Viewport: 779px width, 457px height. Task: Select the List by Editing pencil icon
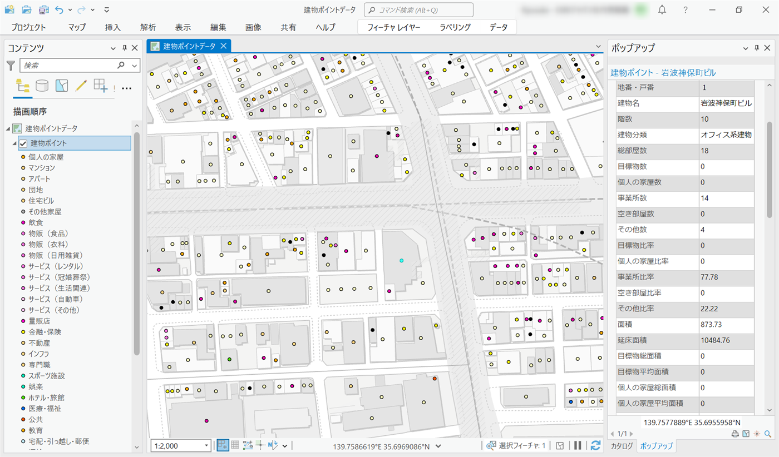[81, 86]
